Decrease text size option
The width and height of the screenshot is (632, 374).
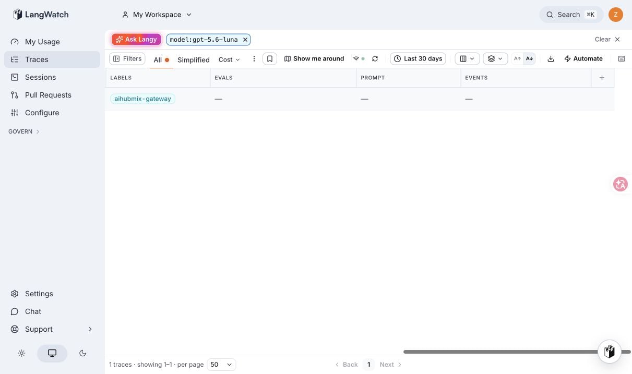click(x=517, y=58)
